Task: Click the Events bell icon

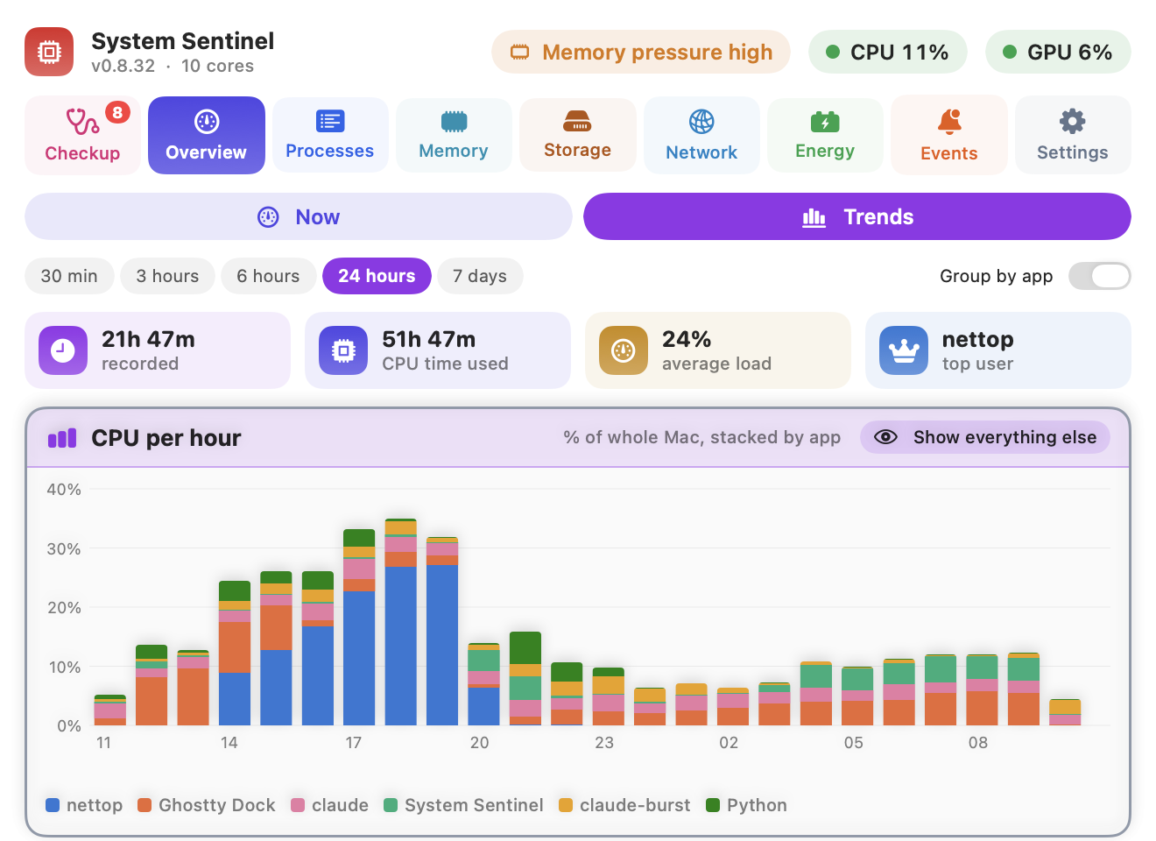Action: tap(949, 122)
